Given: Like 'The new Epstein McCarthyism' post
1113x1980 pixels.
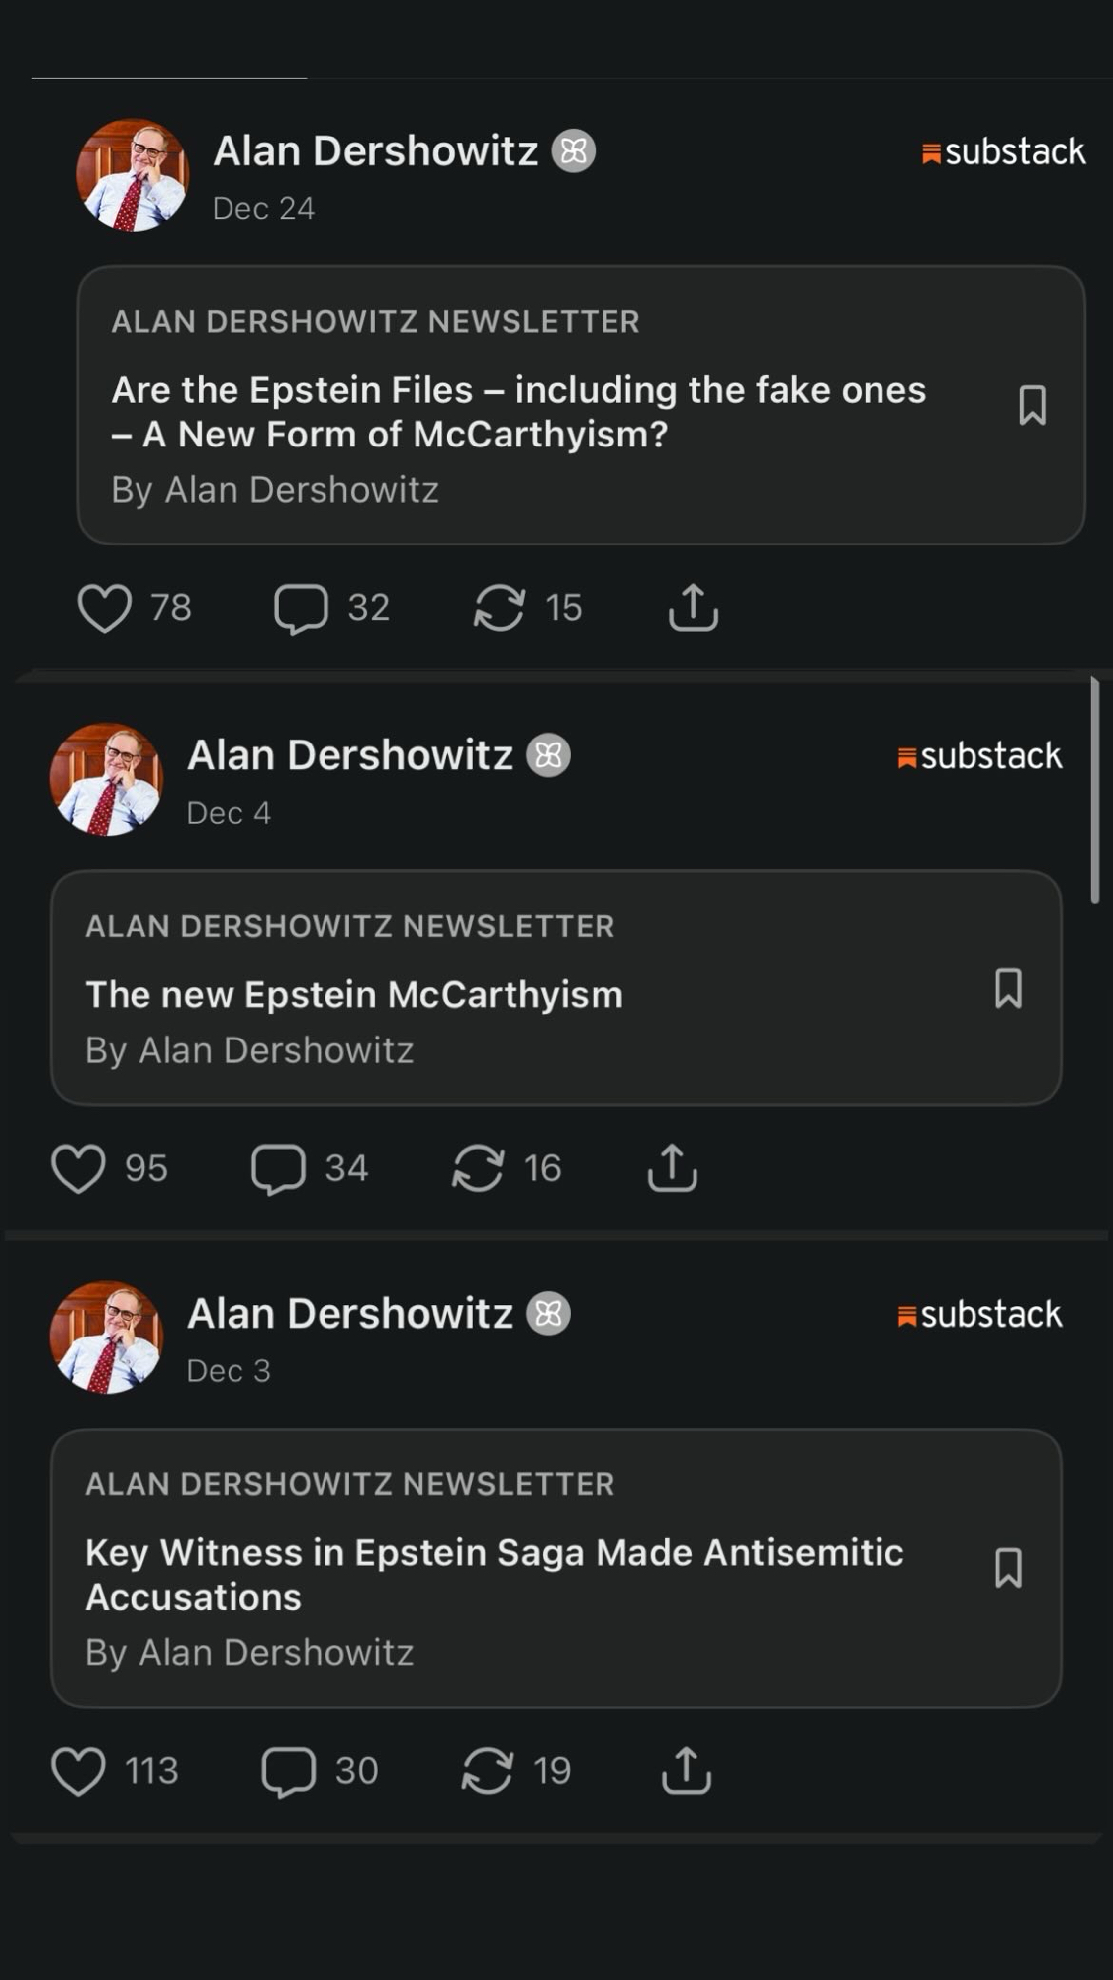Looking at the screenshot, I should [78, 1168].
